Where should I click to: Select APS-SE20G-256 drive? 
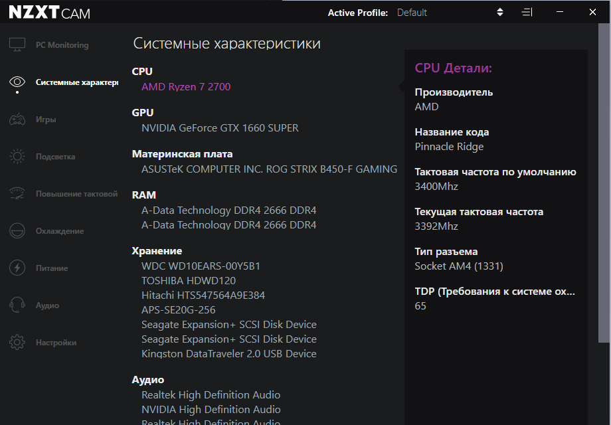[179, 309]
